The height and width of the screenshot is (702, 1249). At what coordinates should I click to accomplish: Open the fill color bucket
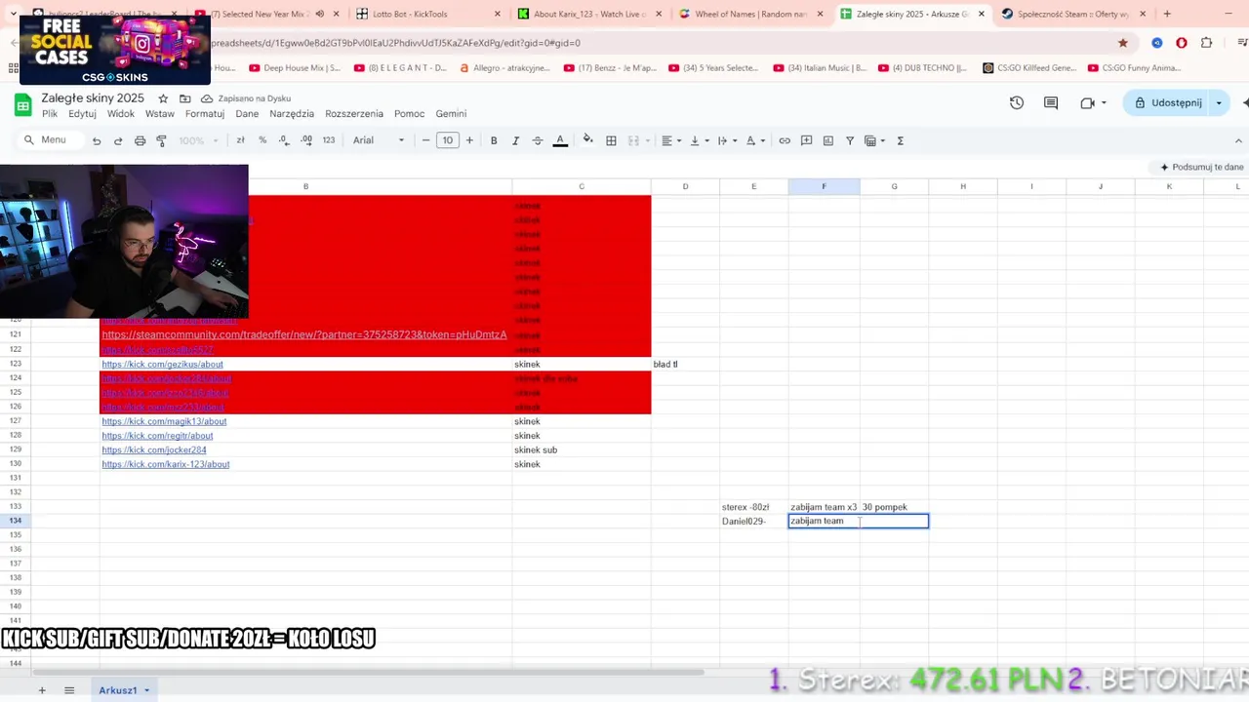point(587,140)
